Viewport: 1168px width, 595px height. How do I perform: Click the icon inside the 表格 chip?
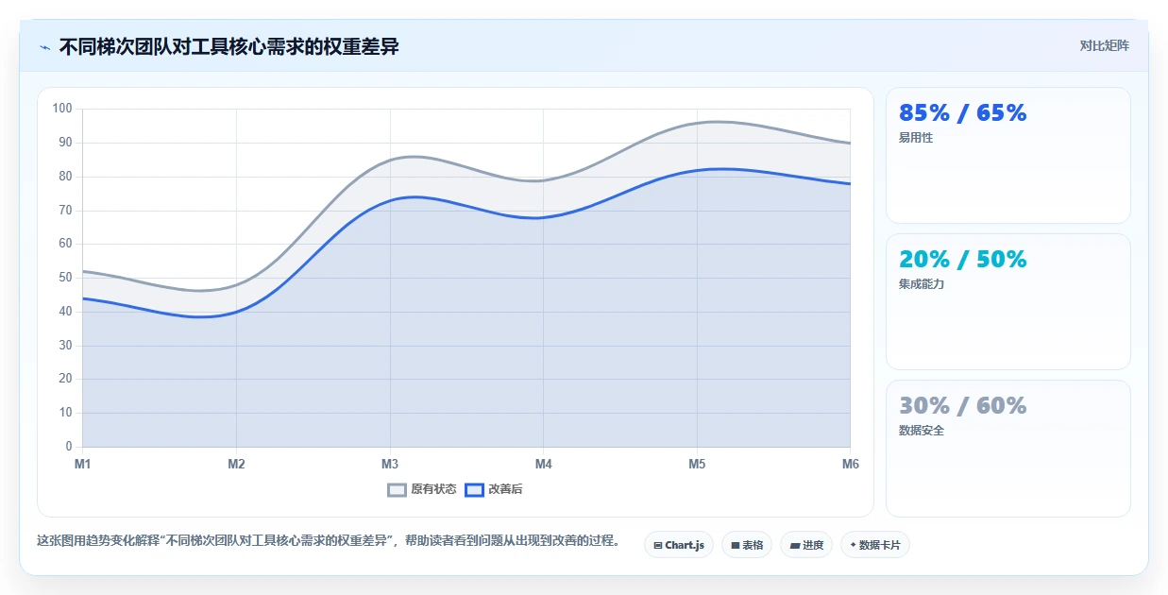[x=736, y=546]
